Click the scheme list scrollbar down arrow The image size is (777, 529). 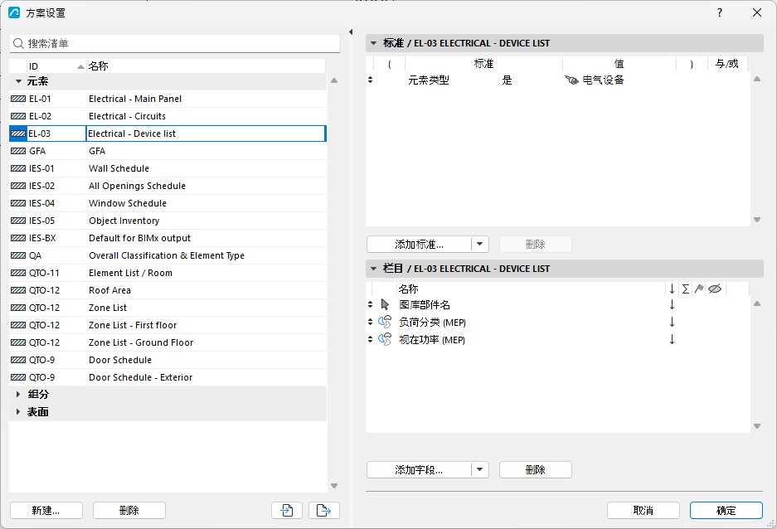(334, 486)
